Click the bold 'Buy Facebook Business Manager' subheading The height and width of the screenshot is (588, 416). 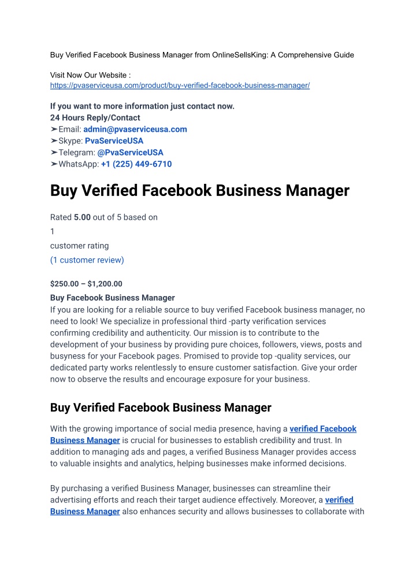pos(113,298)
